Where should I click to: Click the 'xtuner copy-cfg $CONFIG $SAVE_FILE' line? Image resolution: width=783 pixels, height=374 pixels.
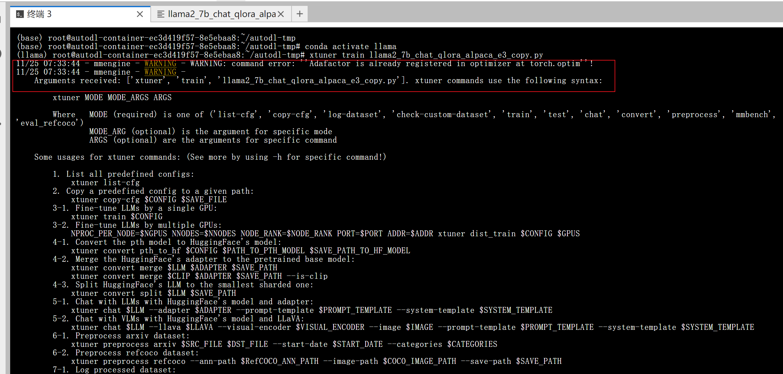149,200
